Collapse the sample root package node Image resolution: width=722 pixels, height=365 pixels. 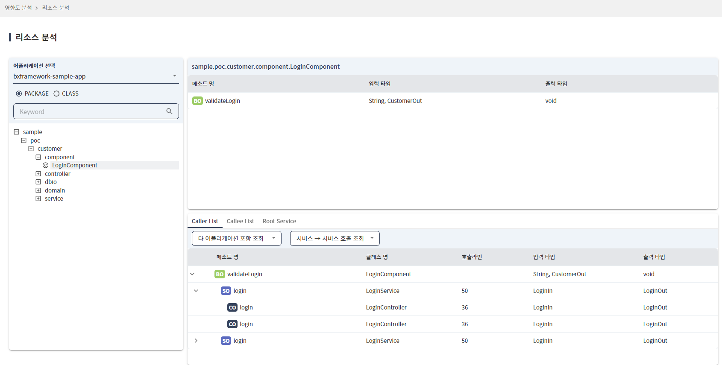(17, 132)
